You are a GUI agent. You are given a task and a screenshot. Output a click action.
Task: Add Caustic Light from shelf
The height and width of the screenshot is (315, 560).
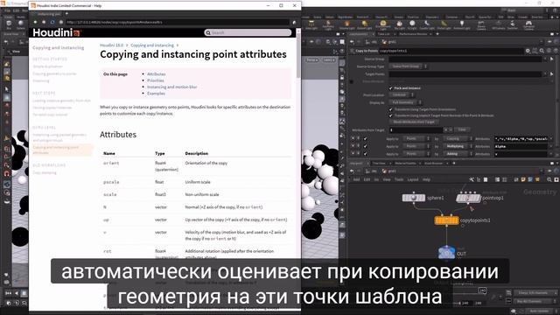[427, 24]
